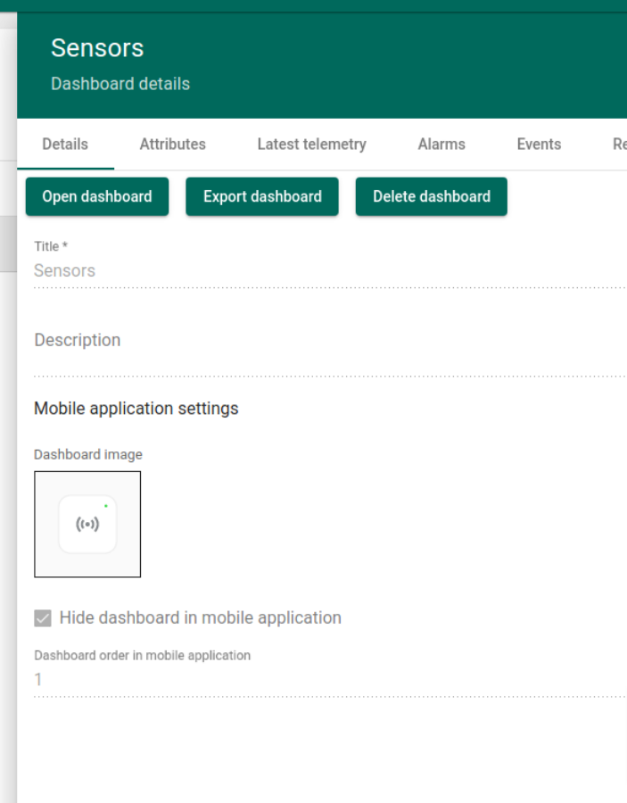Click the Dashboard details subtitle text
Viewport: 627px width, 803px height.
(120, 84)
